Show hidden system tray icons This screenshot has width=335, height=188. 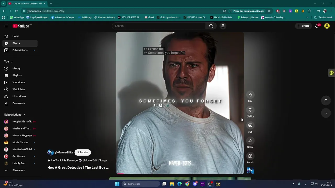[293, 184]
